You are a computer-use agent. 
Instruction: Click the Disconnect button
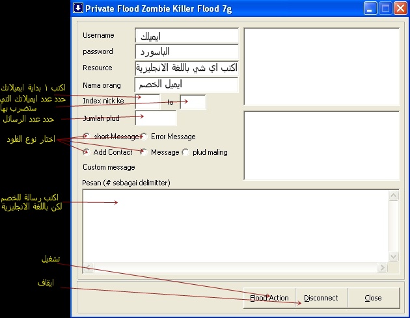[x=321, y=298]
